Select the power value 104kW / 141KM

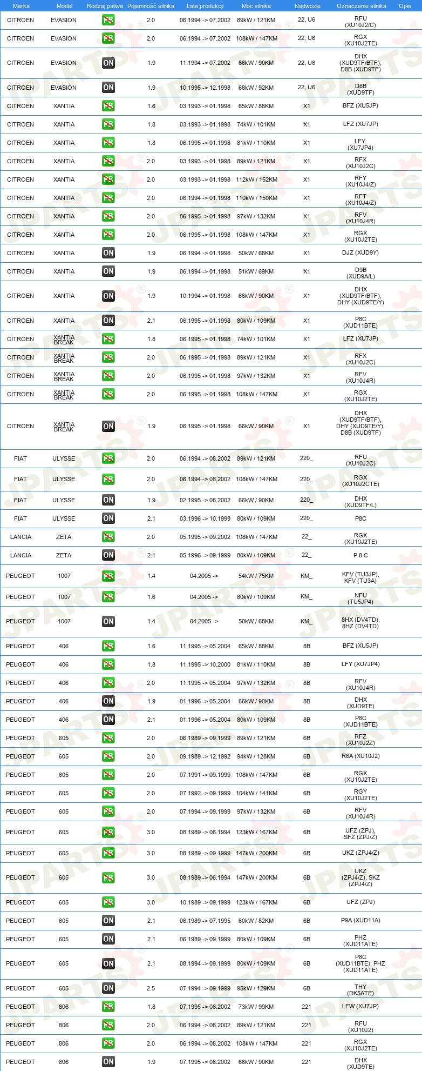(256, 793)
